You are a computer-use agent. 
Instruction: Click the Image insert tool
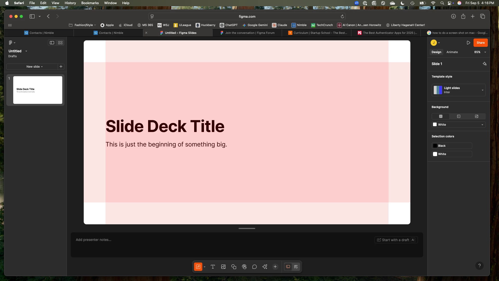[223, 267]
